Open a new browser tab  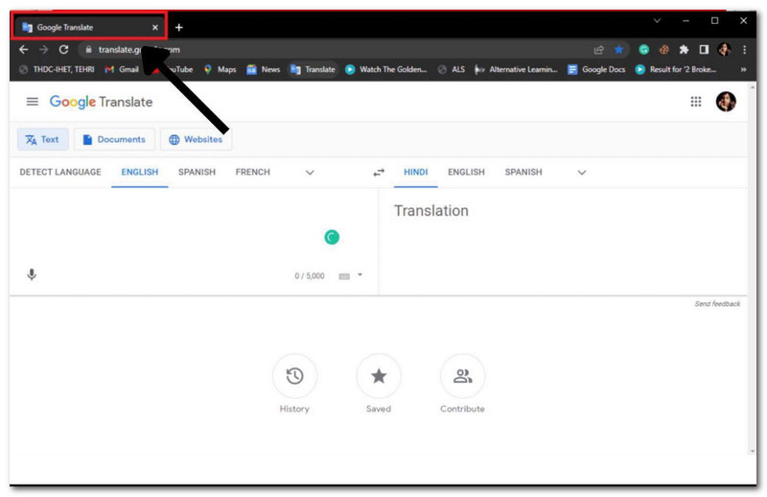point(179,28)
